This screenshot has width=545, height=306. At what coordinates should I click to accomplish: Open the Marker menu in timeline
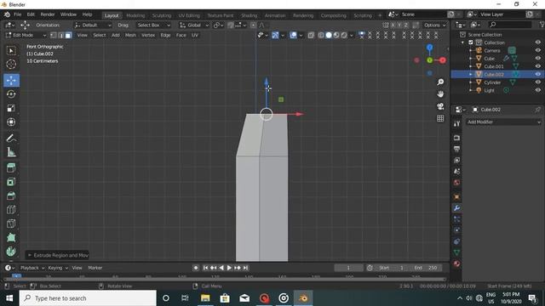[x=95, y=268]
